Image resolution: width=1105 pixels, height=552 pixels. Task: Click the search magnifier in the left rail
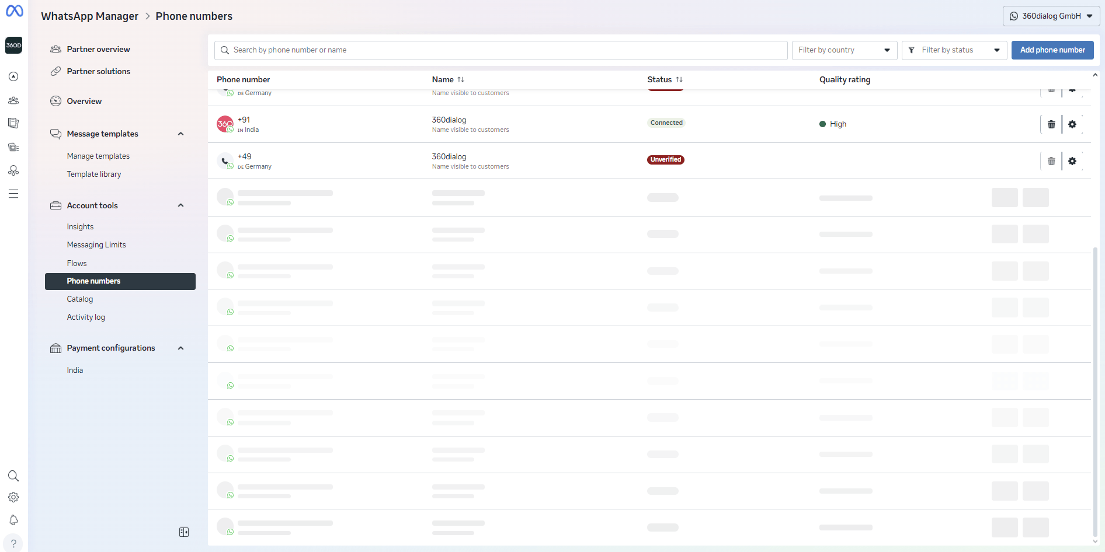(x=13, y=476)
